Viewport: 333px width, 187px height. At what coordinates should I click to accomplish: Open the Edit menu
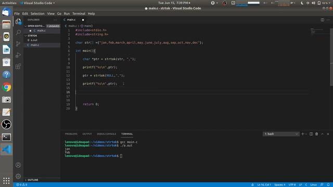click(25, 14)
